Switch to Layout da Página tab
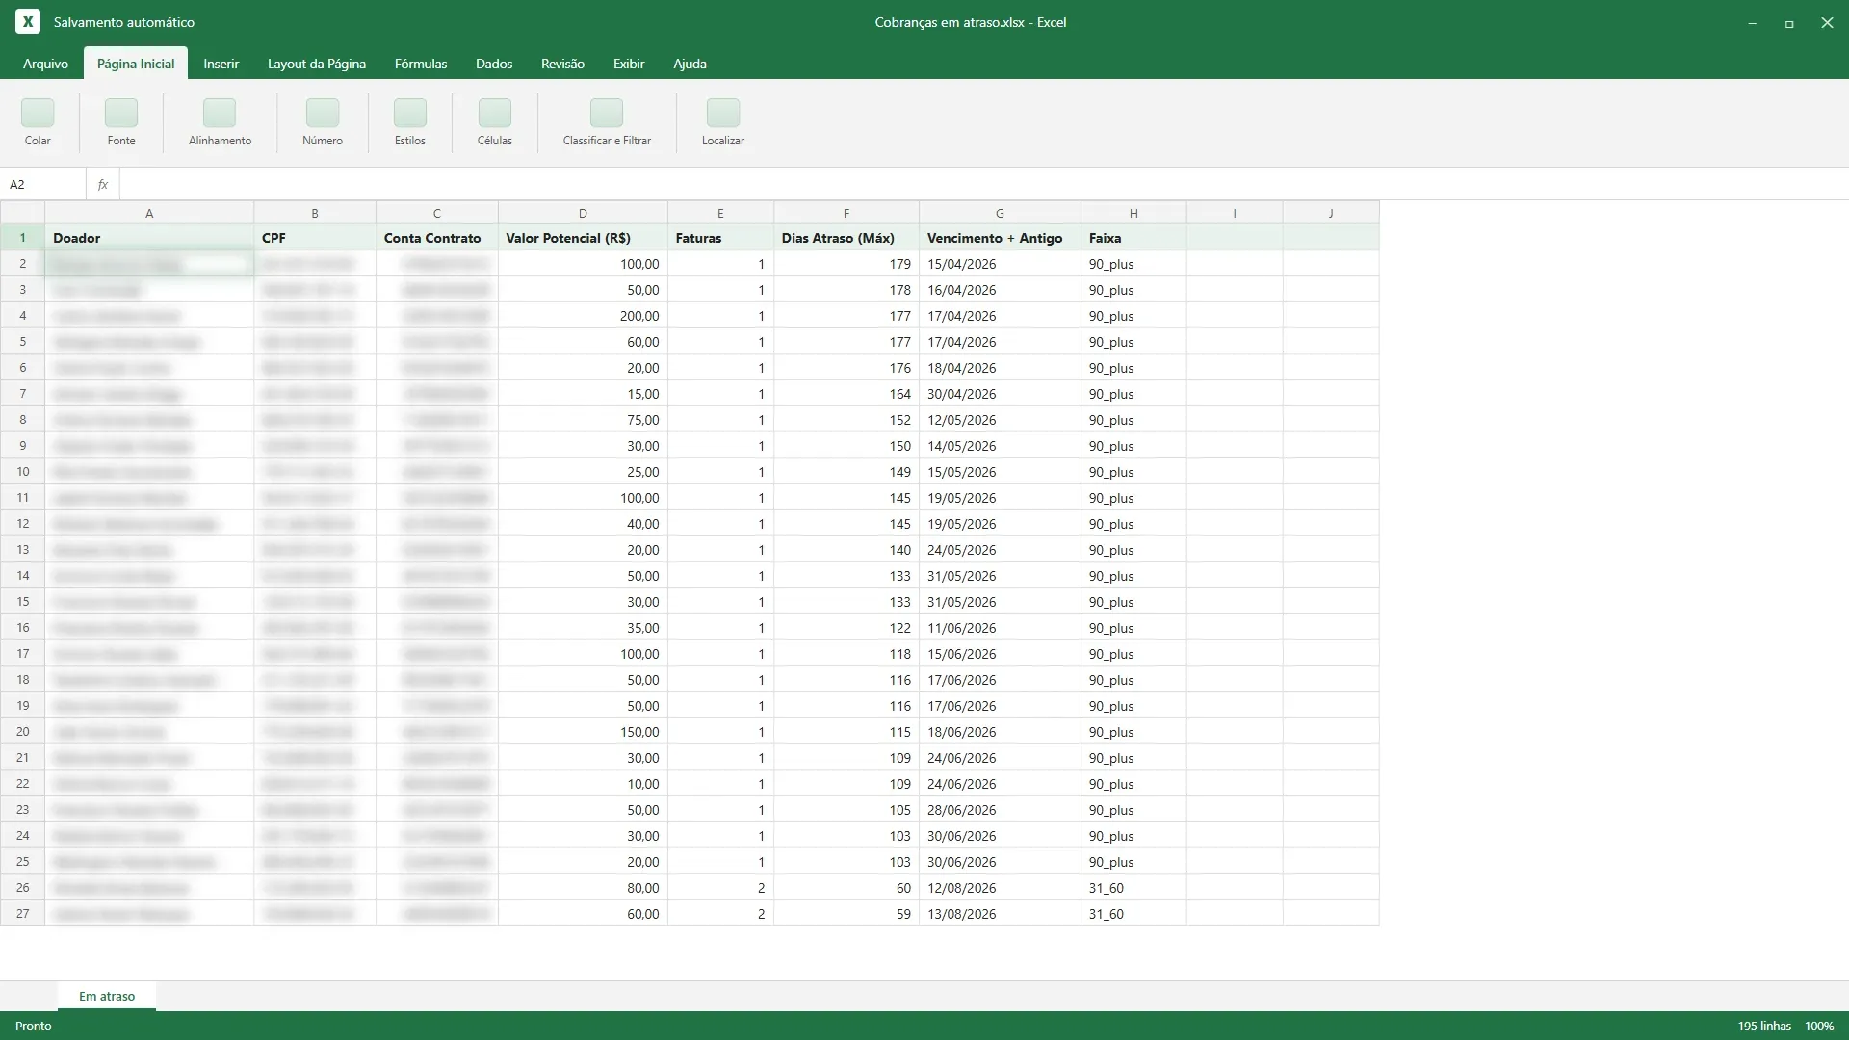1849x1040 pixels. [x=317, y=64]
